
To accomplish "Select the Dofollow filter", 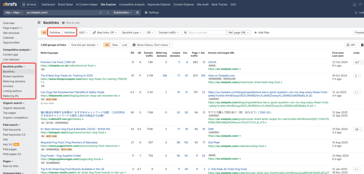I will tap(55, 32).
